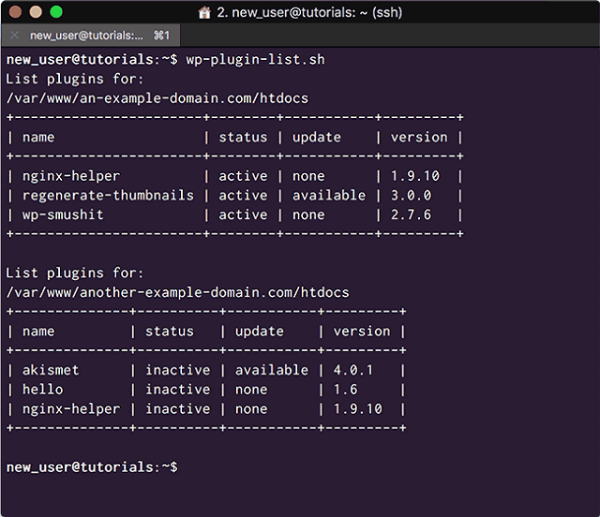Viewport: 600px width, 517px height.
Task: Click the second 'List plugins for:' line
Action: tap(75, 273)
